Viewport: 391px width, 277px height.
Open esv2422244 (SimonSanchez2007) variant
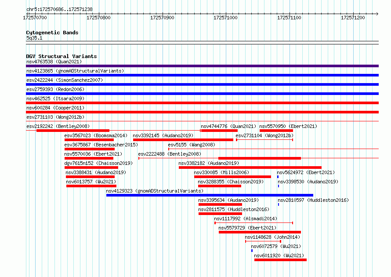(65, 80)
